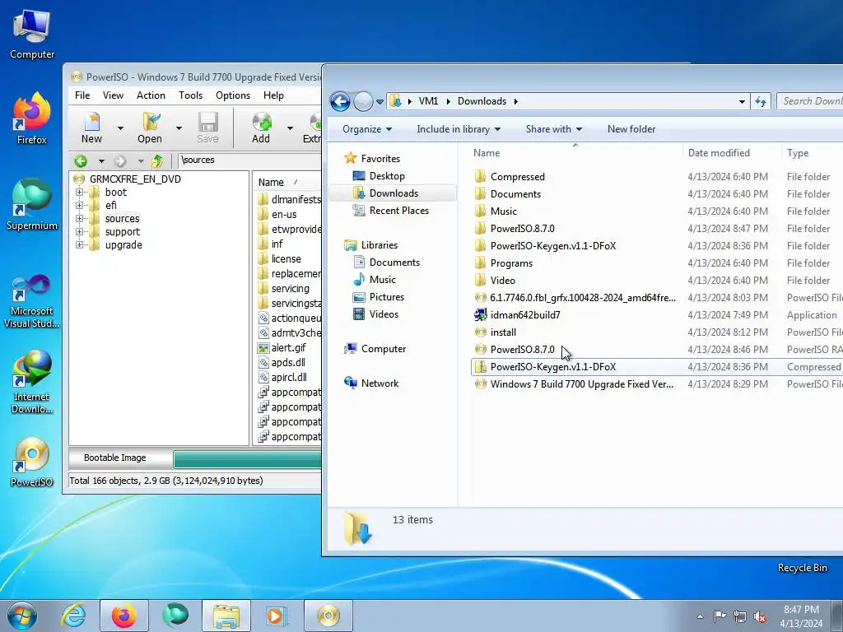Select Network in navigation pane
Screen dimensions: 843x632
pyautogui.click(x=380, y=383)
